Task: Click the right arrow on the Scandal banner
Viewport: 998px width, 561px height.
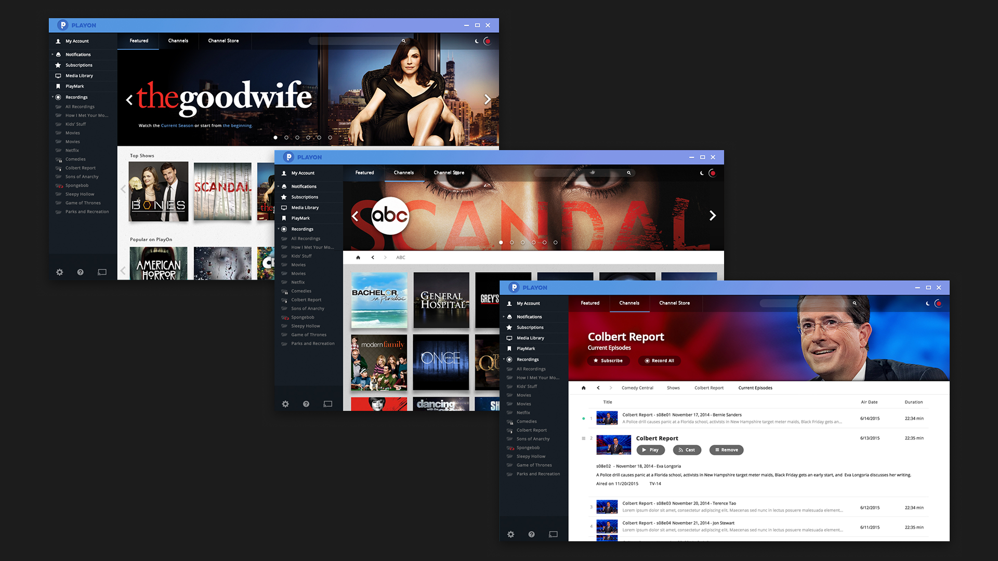Action: [713, 216]
